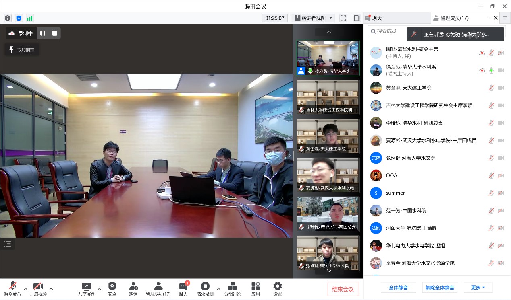The width and height of the screenshot is (511, 300).
Task: Expand the 更多 menu in member panel
Action: (x=478, y=288)
